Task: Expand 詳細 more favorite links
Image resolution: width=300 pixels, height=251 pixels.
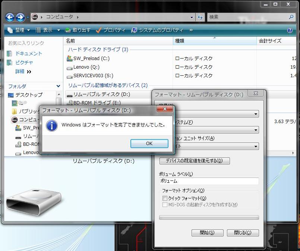Action: 23,72
